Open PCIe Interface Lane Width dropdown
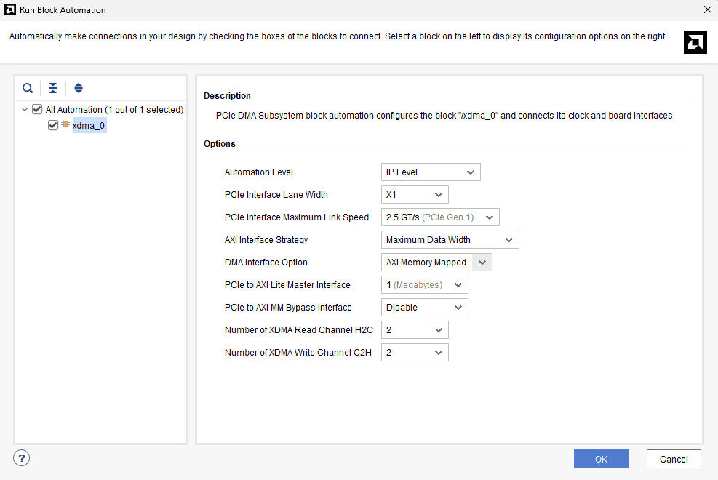Screen dimensions: 718x480 (x=415, y=195)
